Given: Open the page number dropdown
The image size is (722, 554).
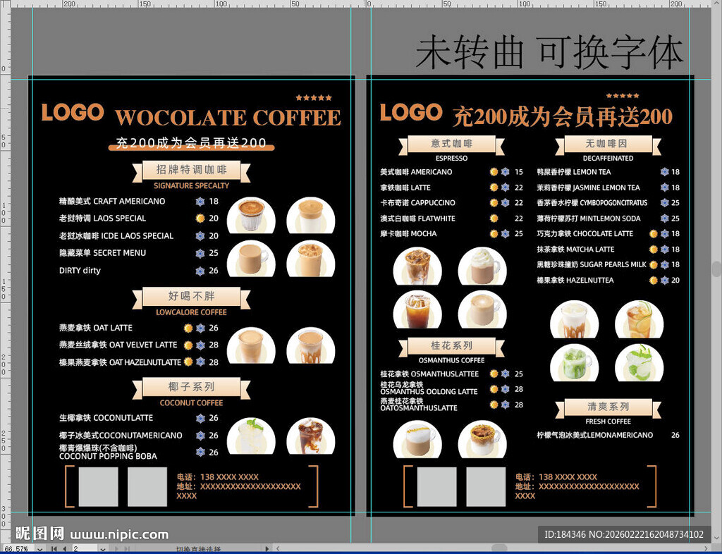Looking at the screenshot, I should coord(103,549).
